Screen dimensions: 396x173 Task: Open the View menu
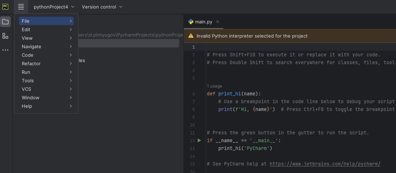(46, 38)
